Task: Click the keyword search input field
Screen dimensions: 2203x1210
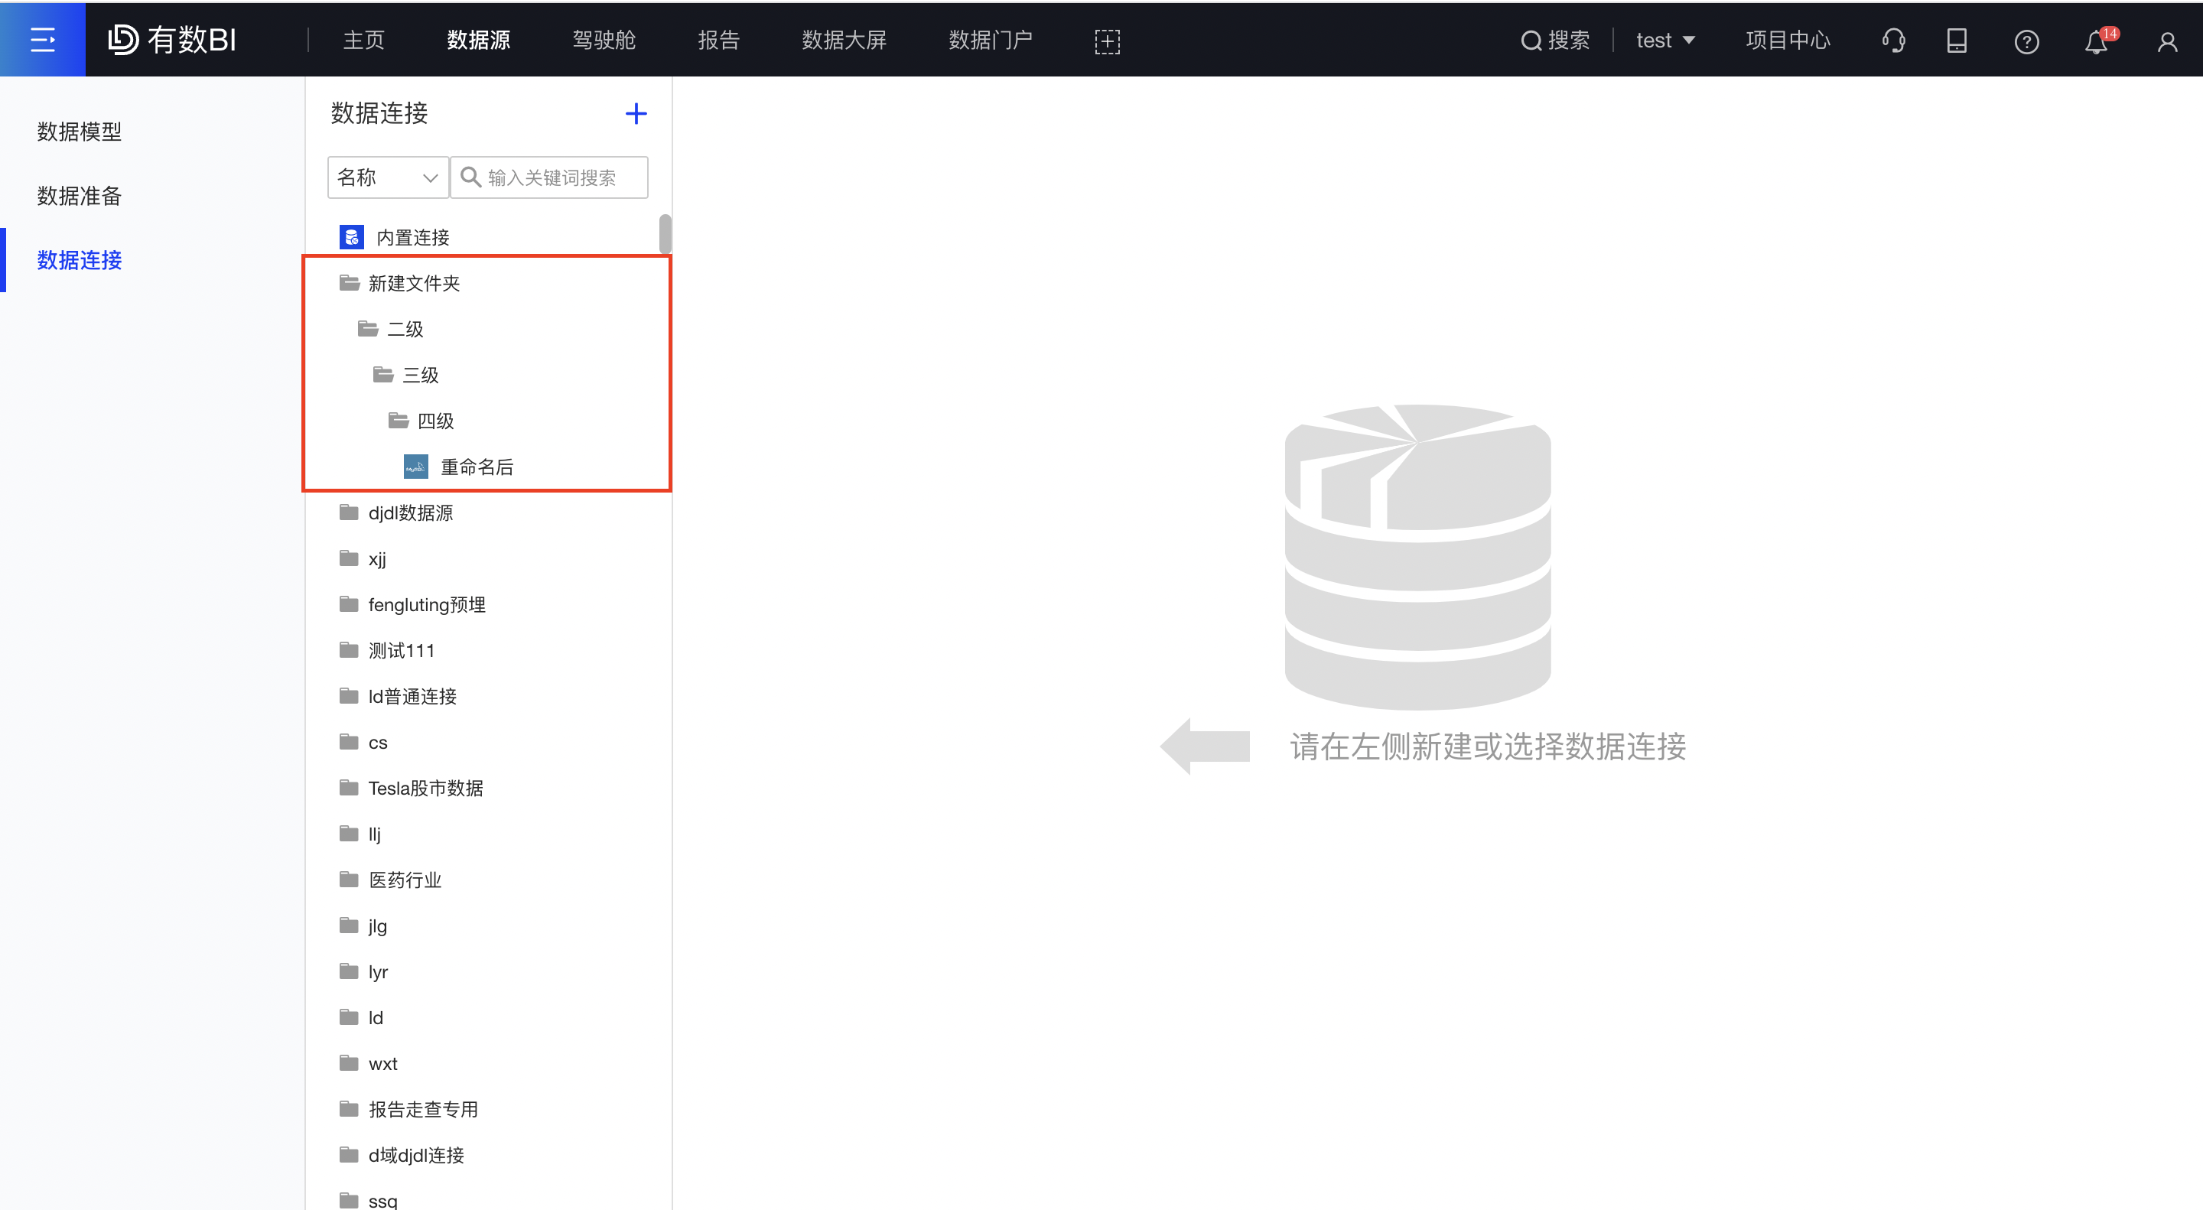Action: coord(560,177)
